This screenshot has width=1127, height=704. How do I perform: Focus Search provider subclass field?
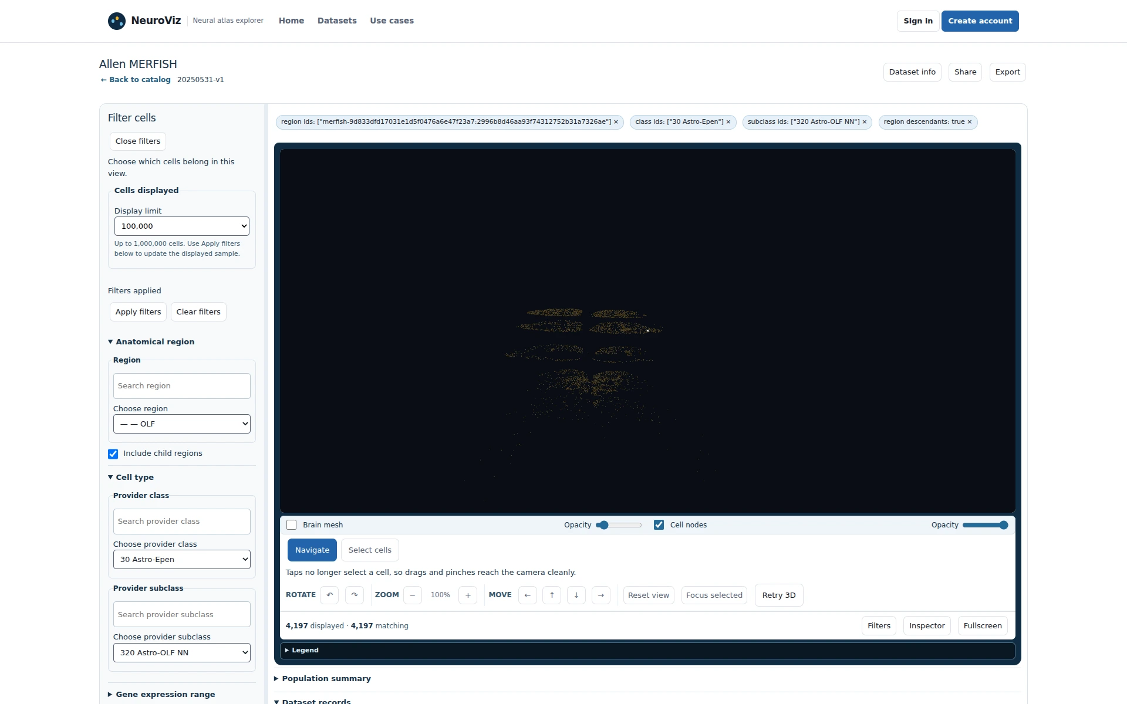click(182, 614)
